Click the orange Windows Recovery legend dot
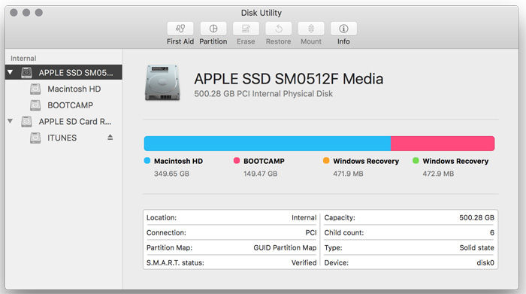 [x=326, y=161]
